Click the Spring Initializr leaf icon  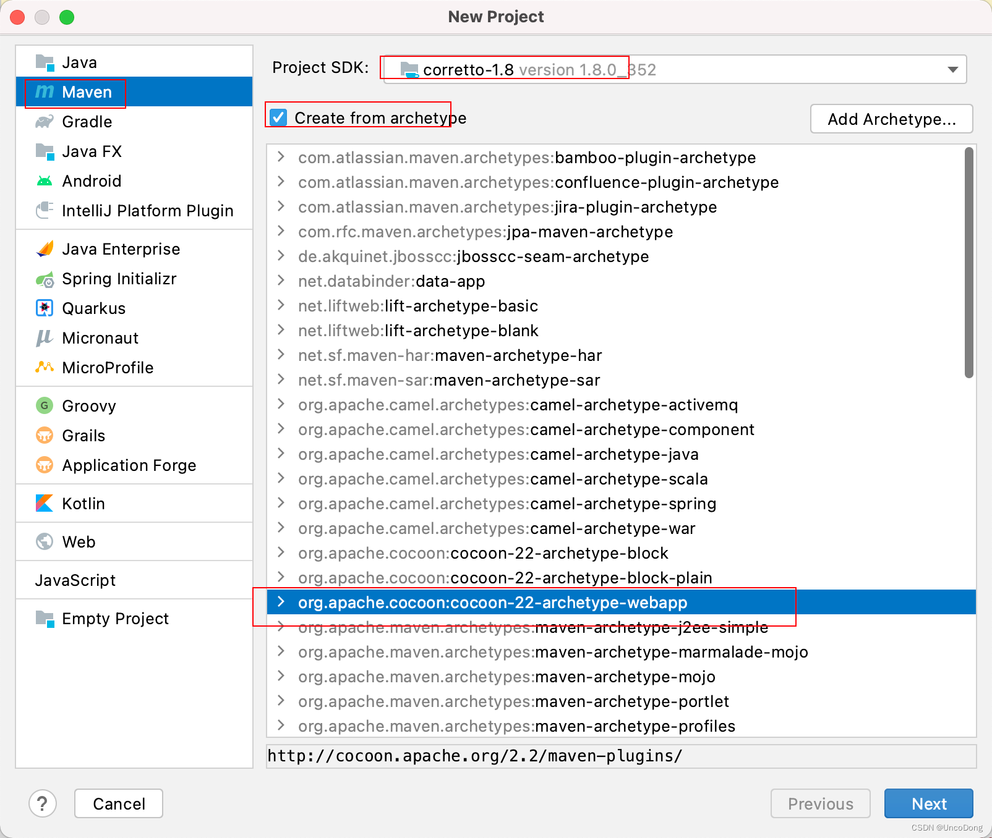click(x=45, y=279)
